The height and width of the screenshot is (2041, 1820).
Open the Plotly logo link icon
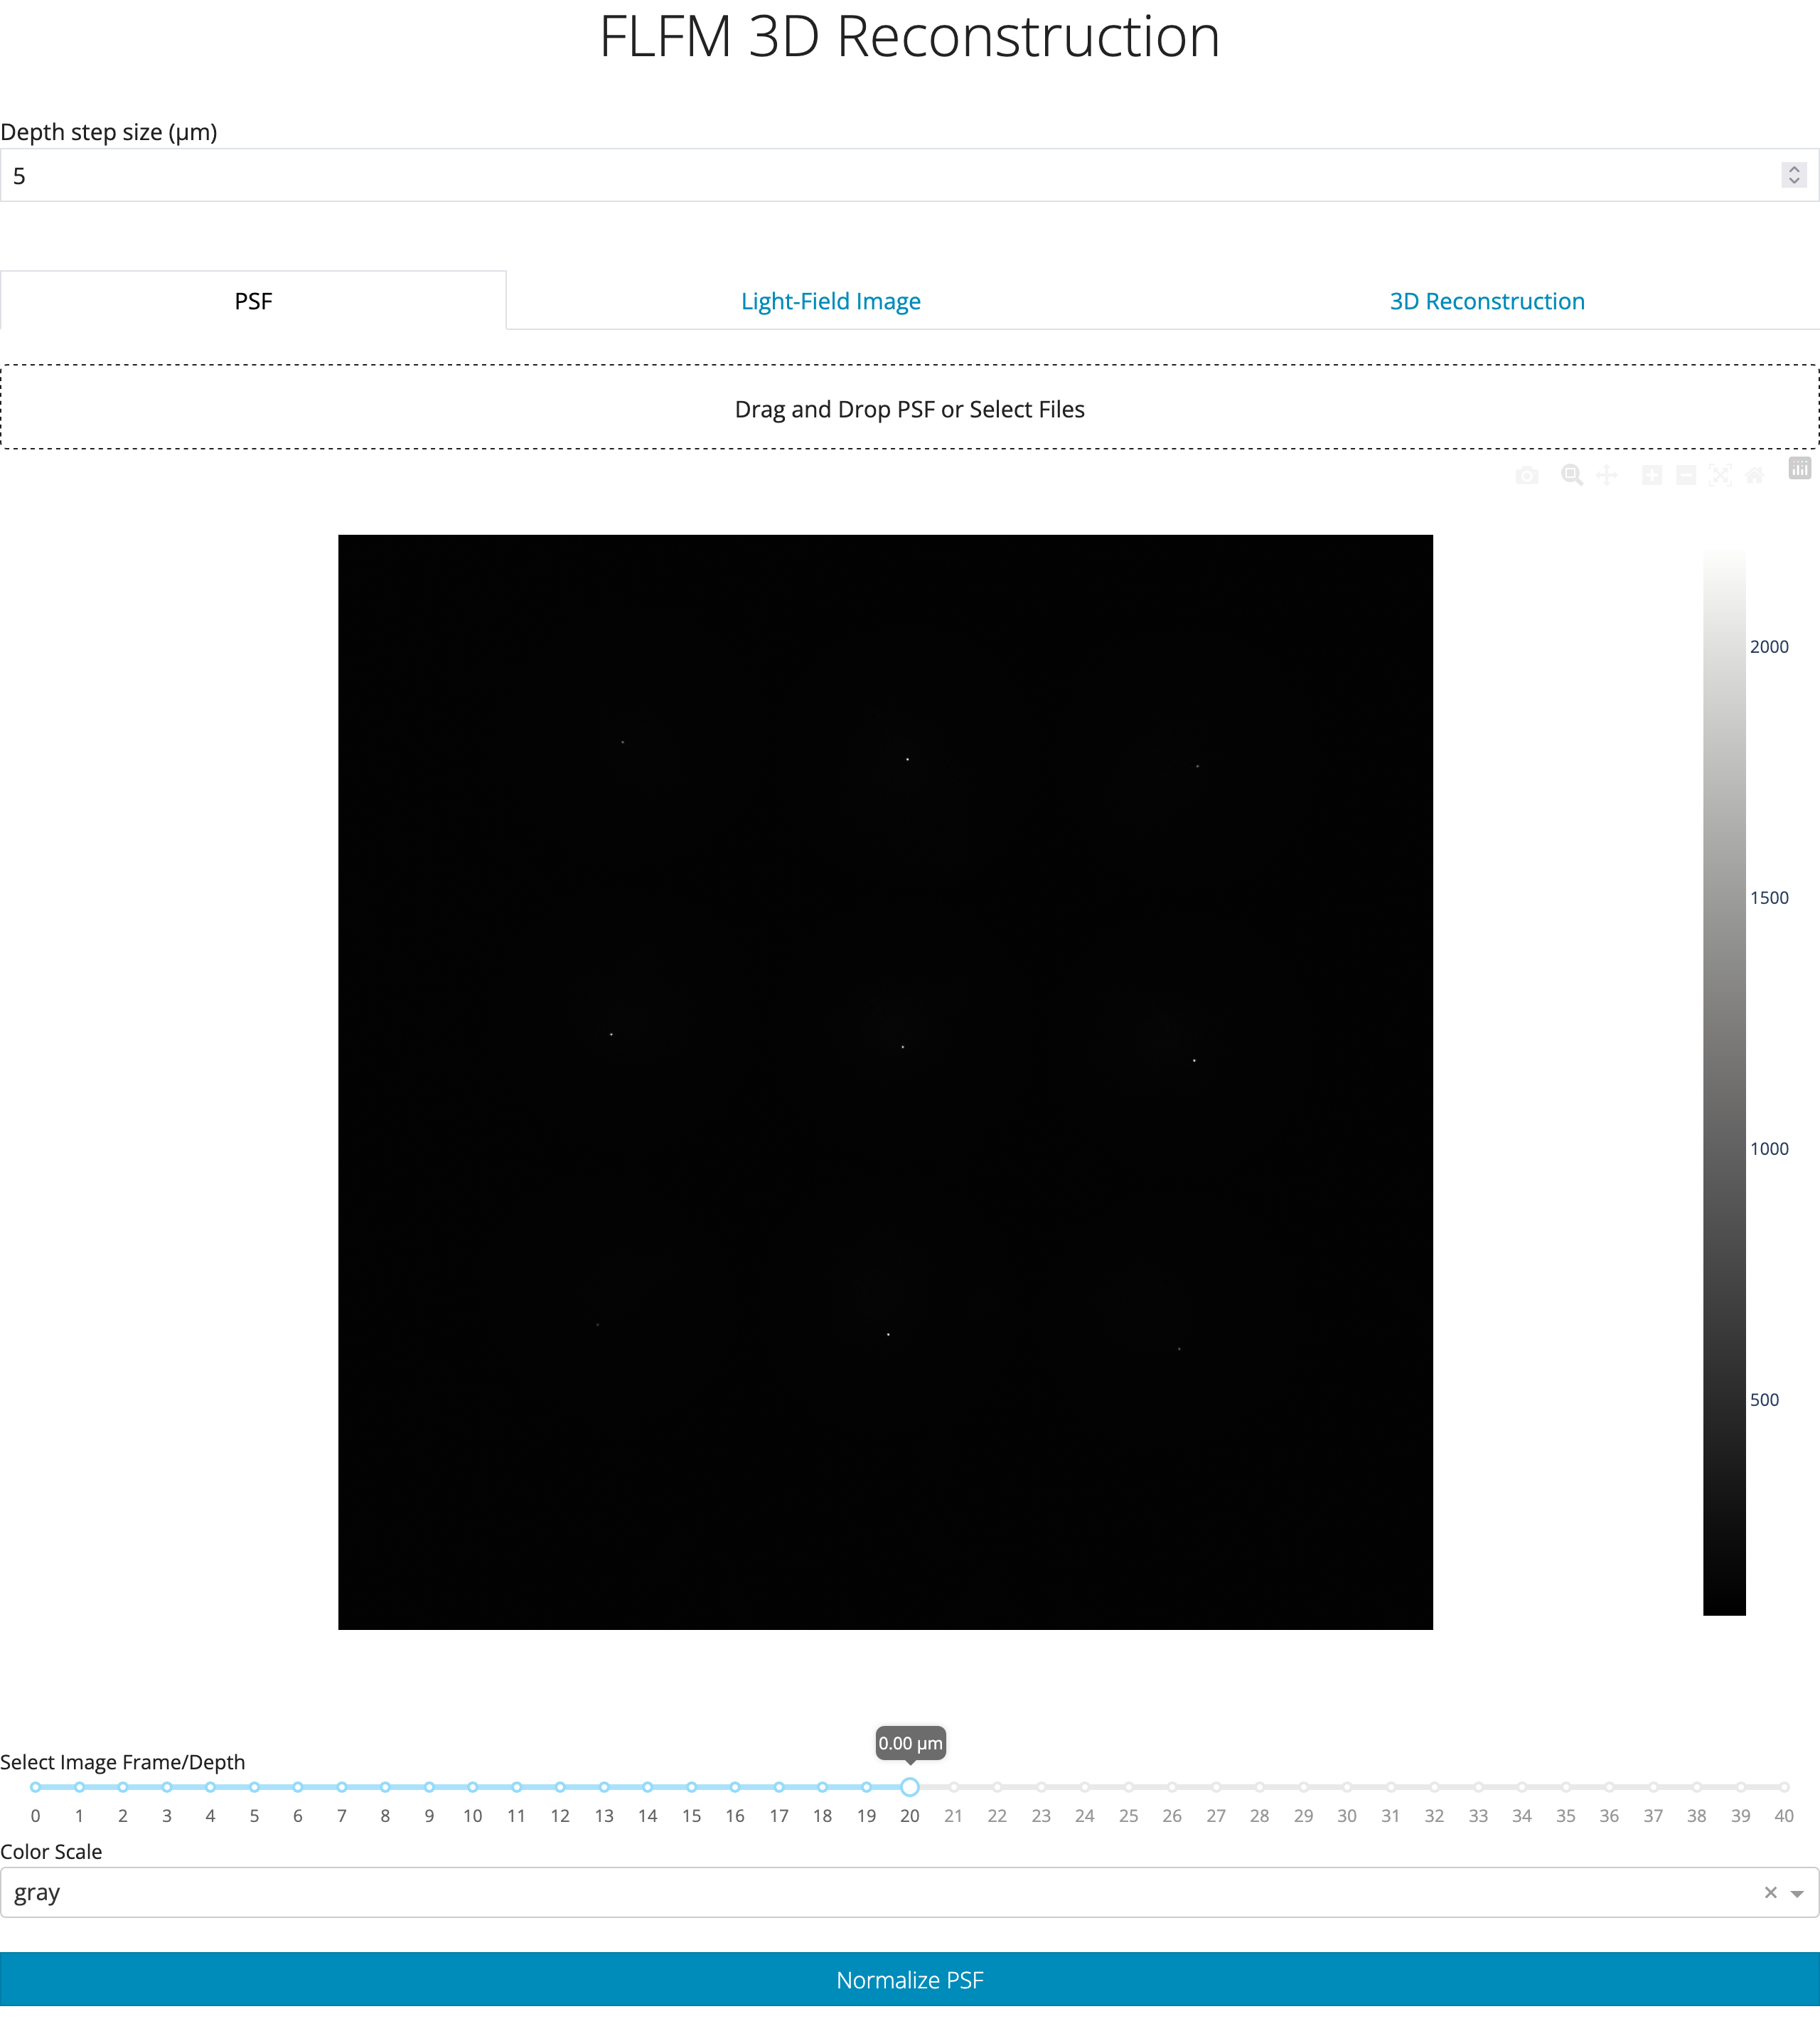1799,468
